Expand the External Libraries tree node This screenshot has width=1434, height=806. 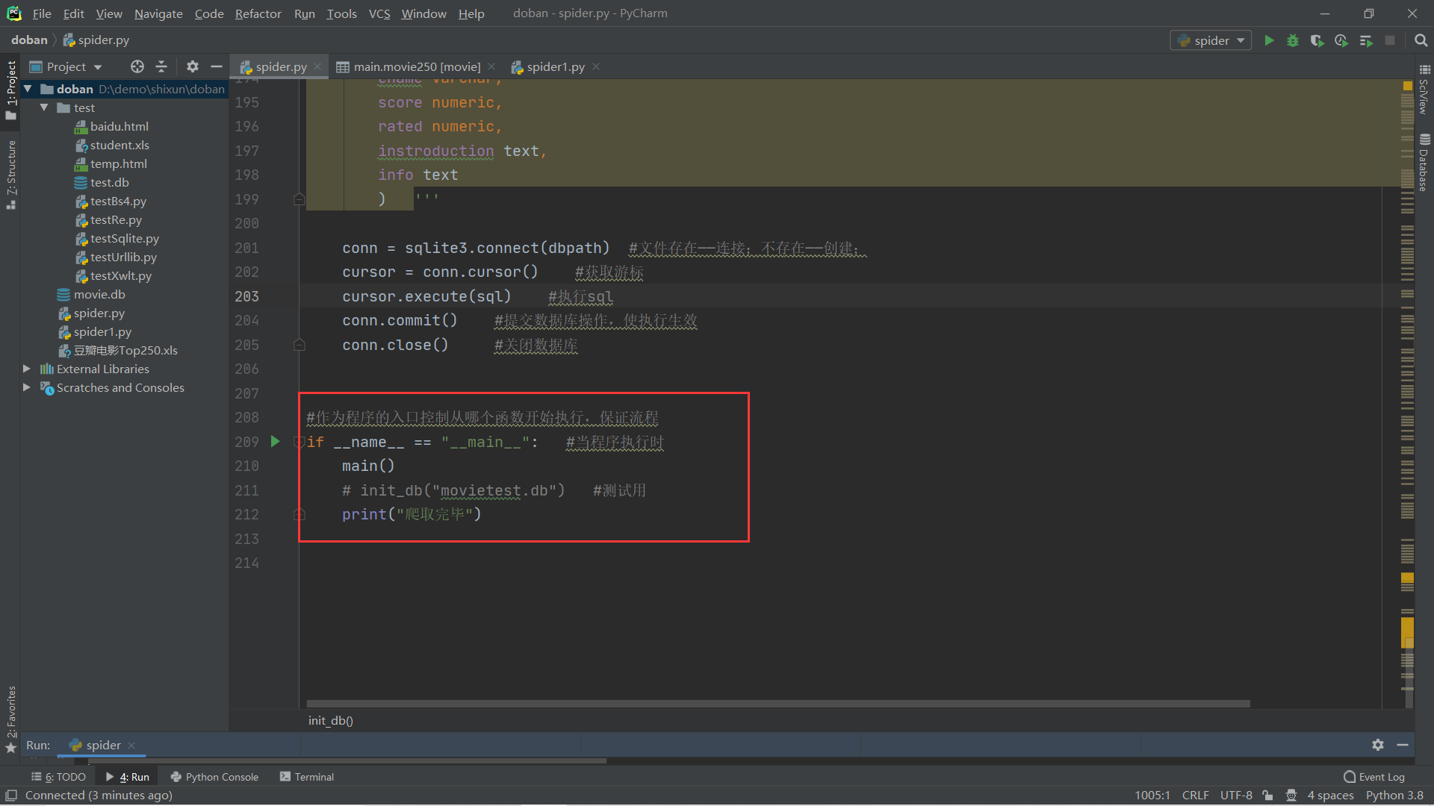[x=27, y=369]
